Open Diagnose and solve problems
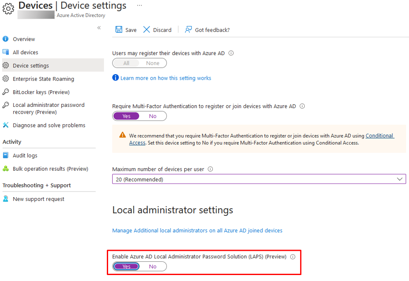The height and width of the screenshot is (281, 409). point(49,125)
